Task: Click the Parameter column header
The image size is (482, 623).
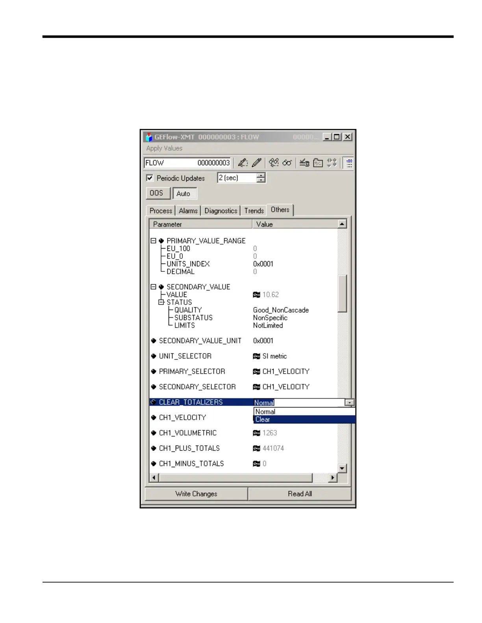Action: click(x=201, y=224)
